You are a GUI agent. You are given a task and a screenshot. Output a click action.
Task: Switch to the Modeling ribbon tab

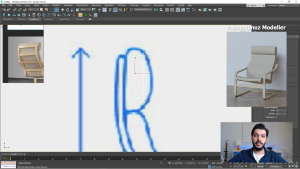coord(22,19)
